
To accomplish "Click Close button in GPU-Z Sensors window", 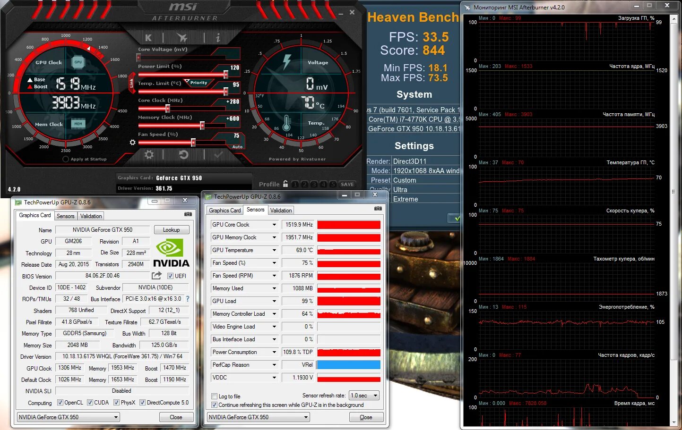I will pyautogui.click(x=366, y=417).
